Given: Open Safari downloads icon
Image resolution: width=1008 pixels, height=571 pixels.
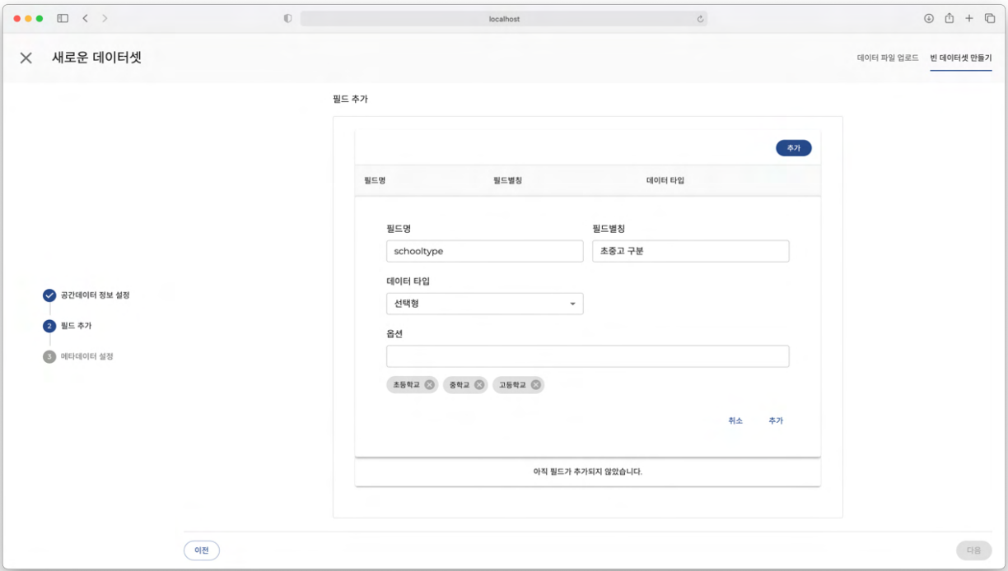Looking at the screenshot, I should coord(929,18).
